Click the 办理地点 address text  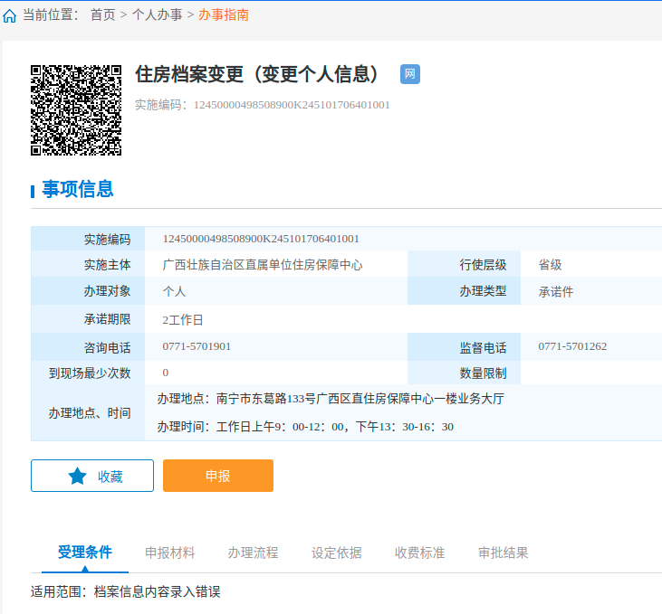331,399
